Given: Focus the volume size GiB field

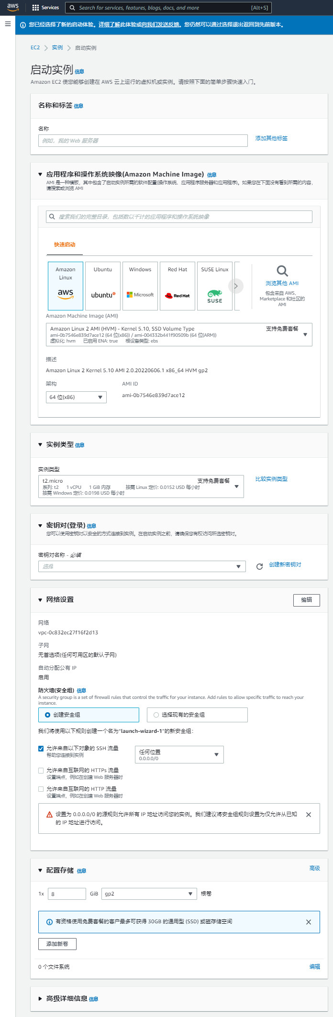Looking at the screenshot, I should coord(67,894).
